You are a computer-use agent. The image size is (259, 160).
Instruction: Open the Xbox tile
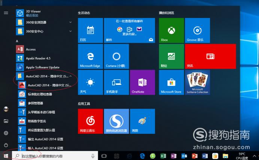tap(171, 30)
